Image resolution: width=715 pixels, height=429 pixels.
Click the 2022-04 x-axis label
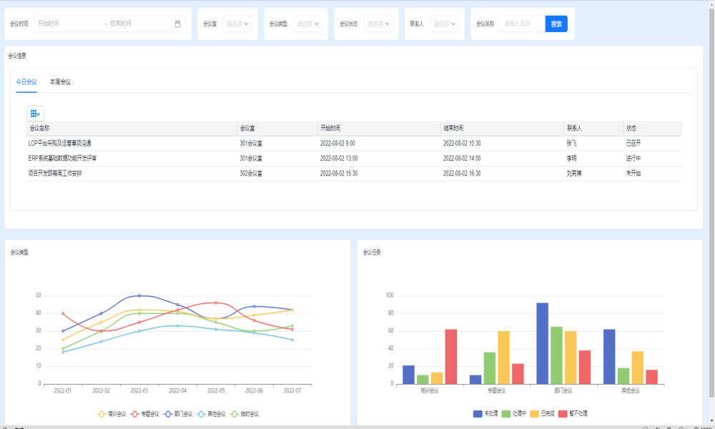[178, 390]
